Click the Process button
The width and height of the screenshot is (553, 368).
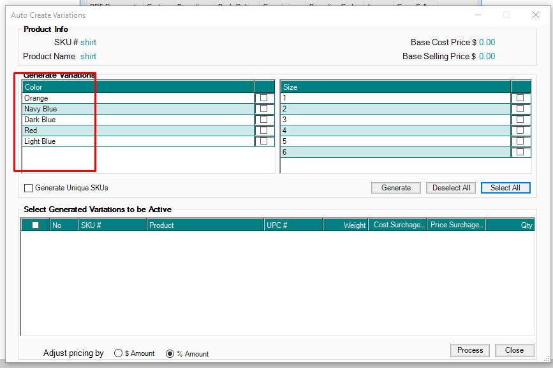(470, 350)
